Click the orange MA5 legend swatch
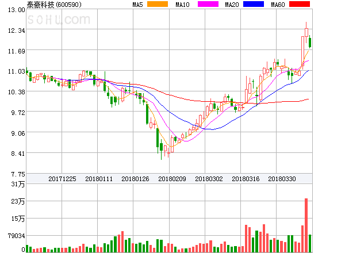Viewport: 345px width, 253px height. click(x=158, y=4)
